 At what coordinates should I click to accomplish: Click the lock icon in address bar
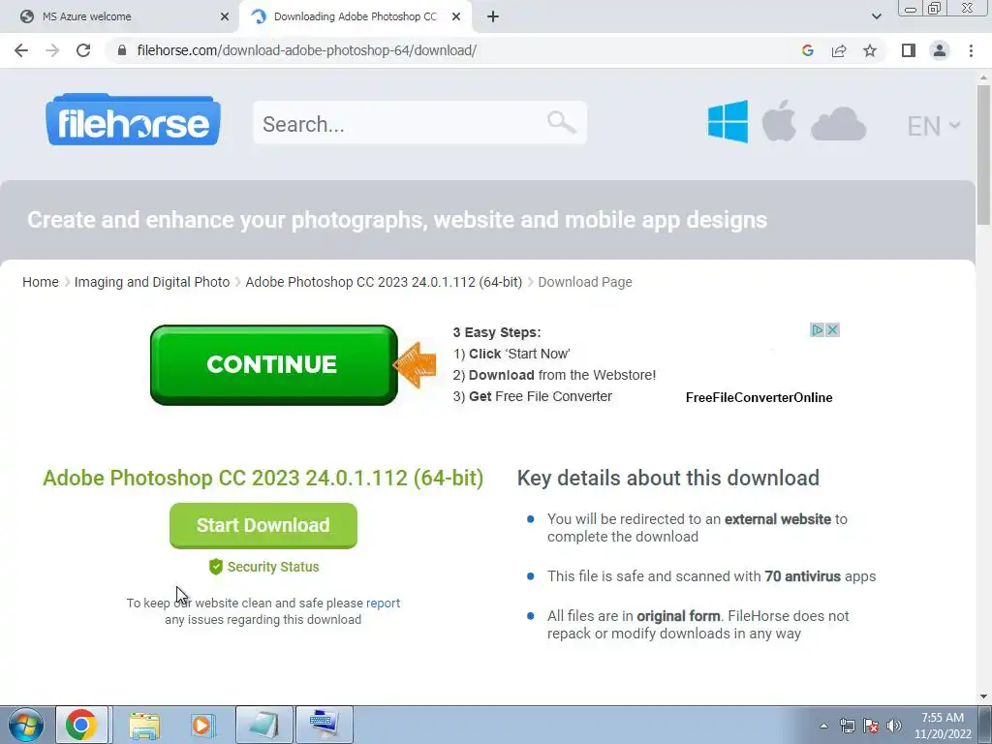click(122, 50)
